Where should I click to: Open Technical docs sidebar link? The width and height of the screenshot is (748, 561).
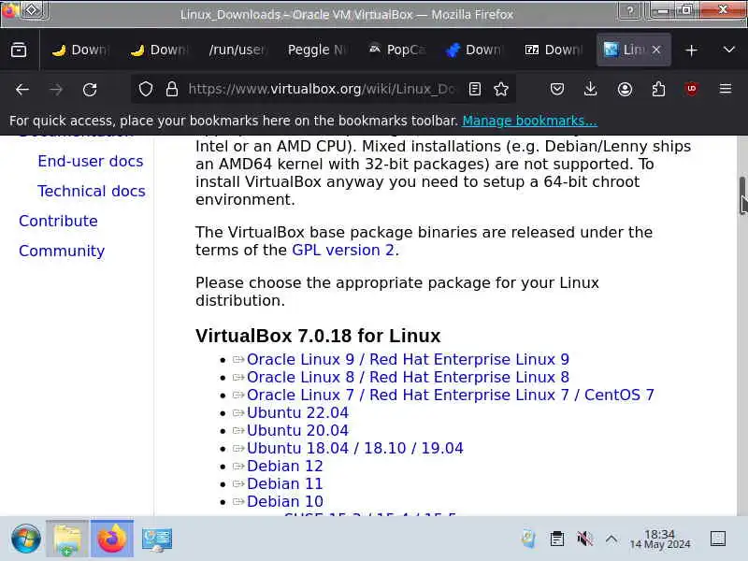pos(91,191)
